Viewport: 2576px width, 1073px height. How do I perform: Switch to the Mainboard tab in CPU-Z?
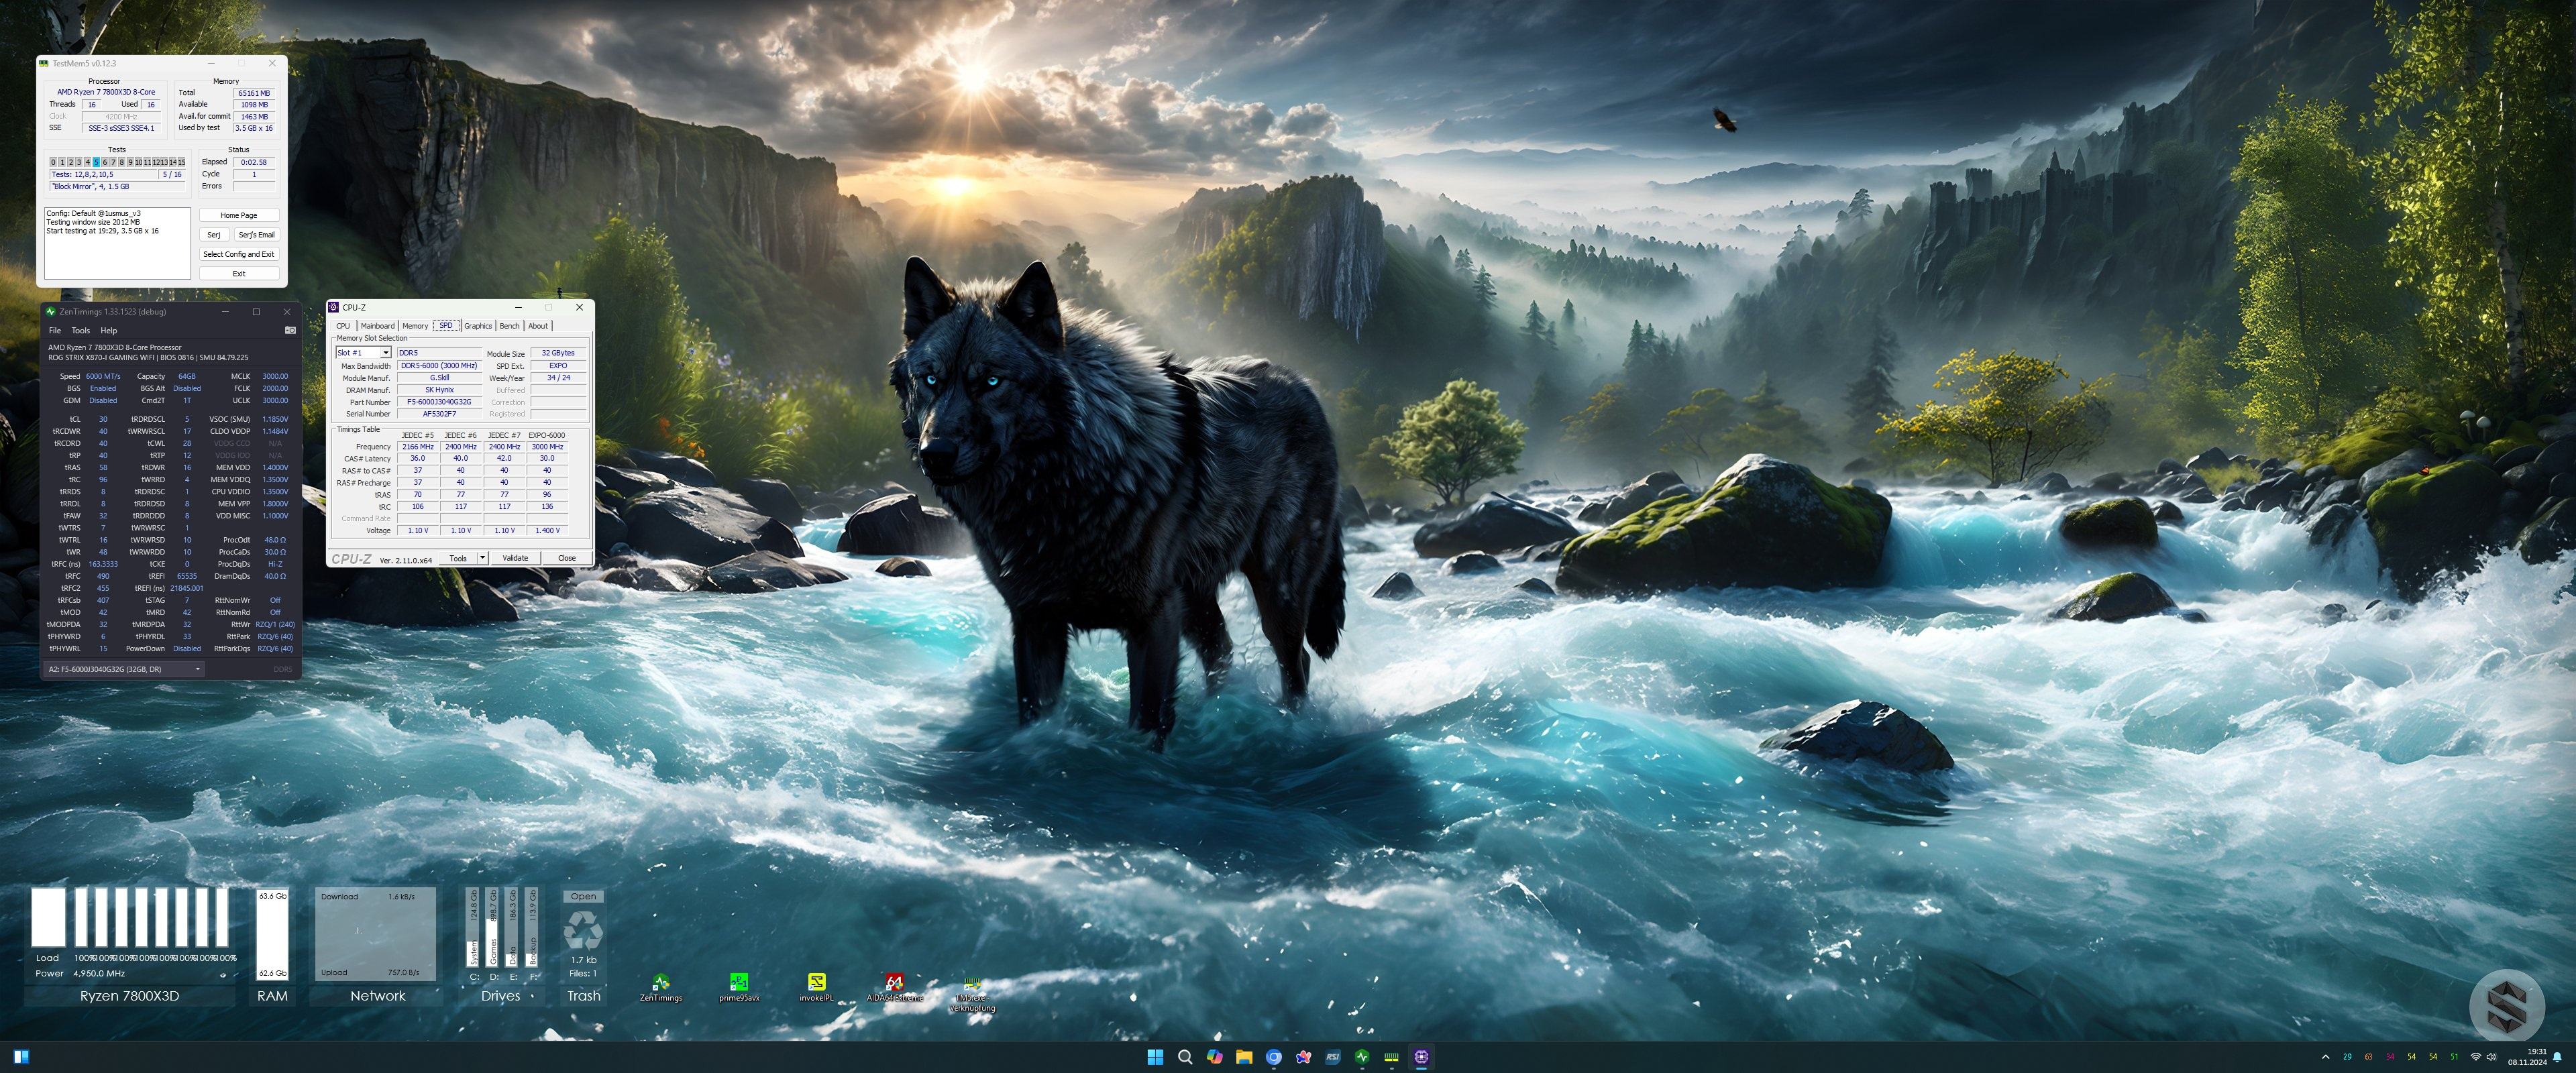pyautogui.click(x=377, y=326)
